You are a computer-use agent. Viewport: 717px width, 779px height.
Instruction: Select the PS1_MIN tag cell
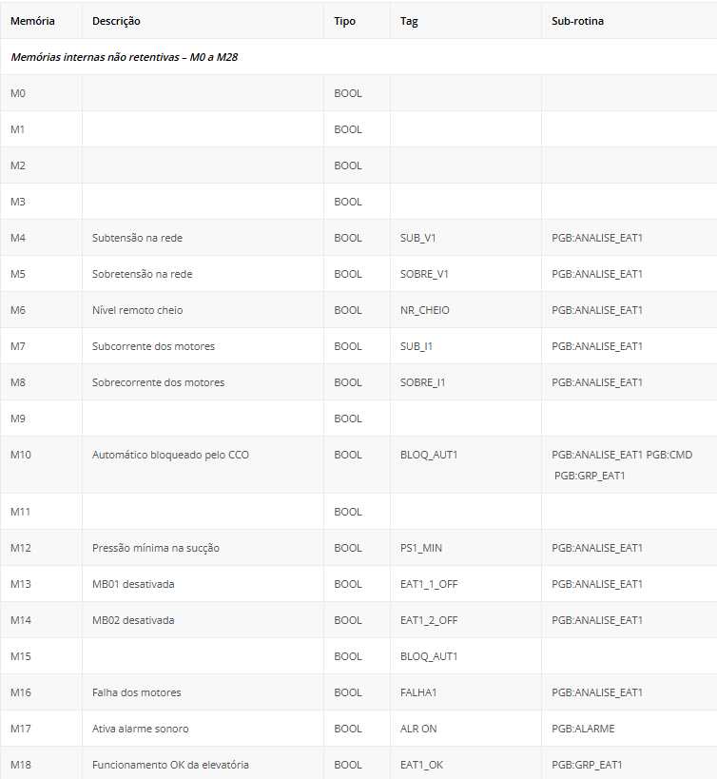(421, 548)
